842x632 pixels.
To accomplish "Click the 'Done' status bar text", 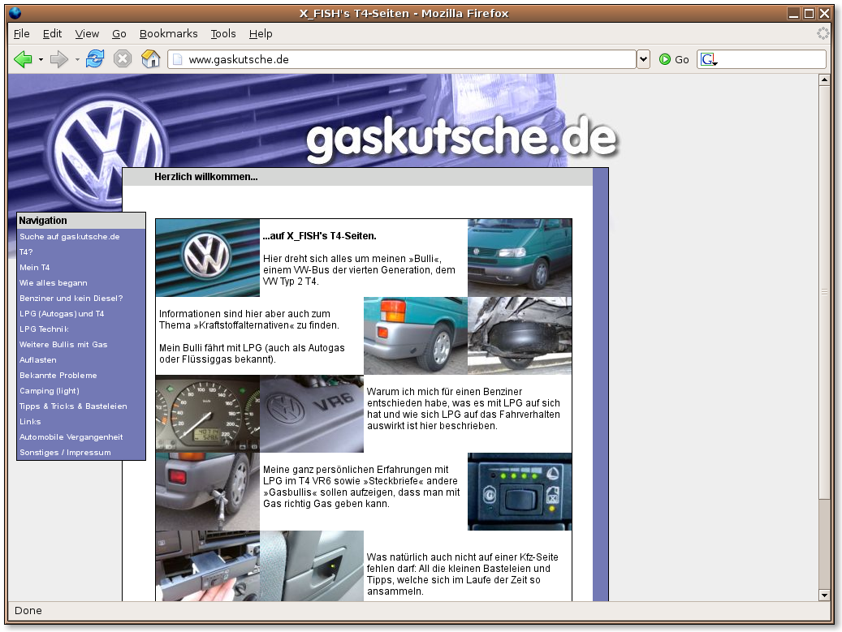I will 28,611.
